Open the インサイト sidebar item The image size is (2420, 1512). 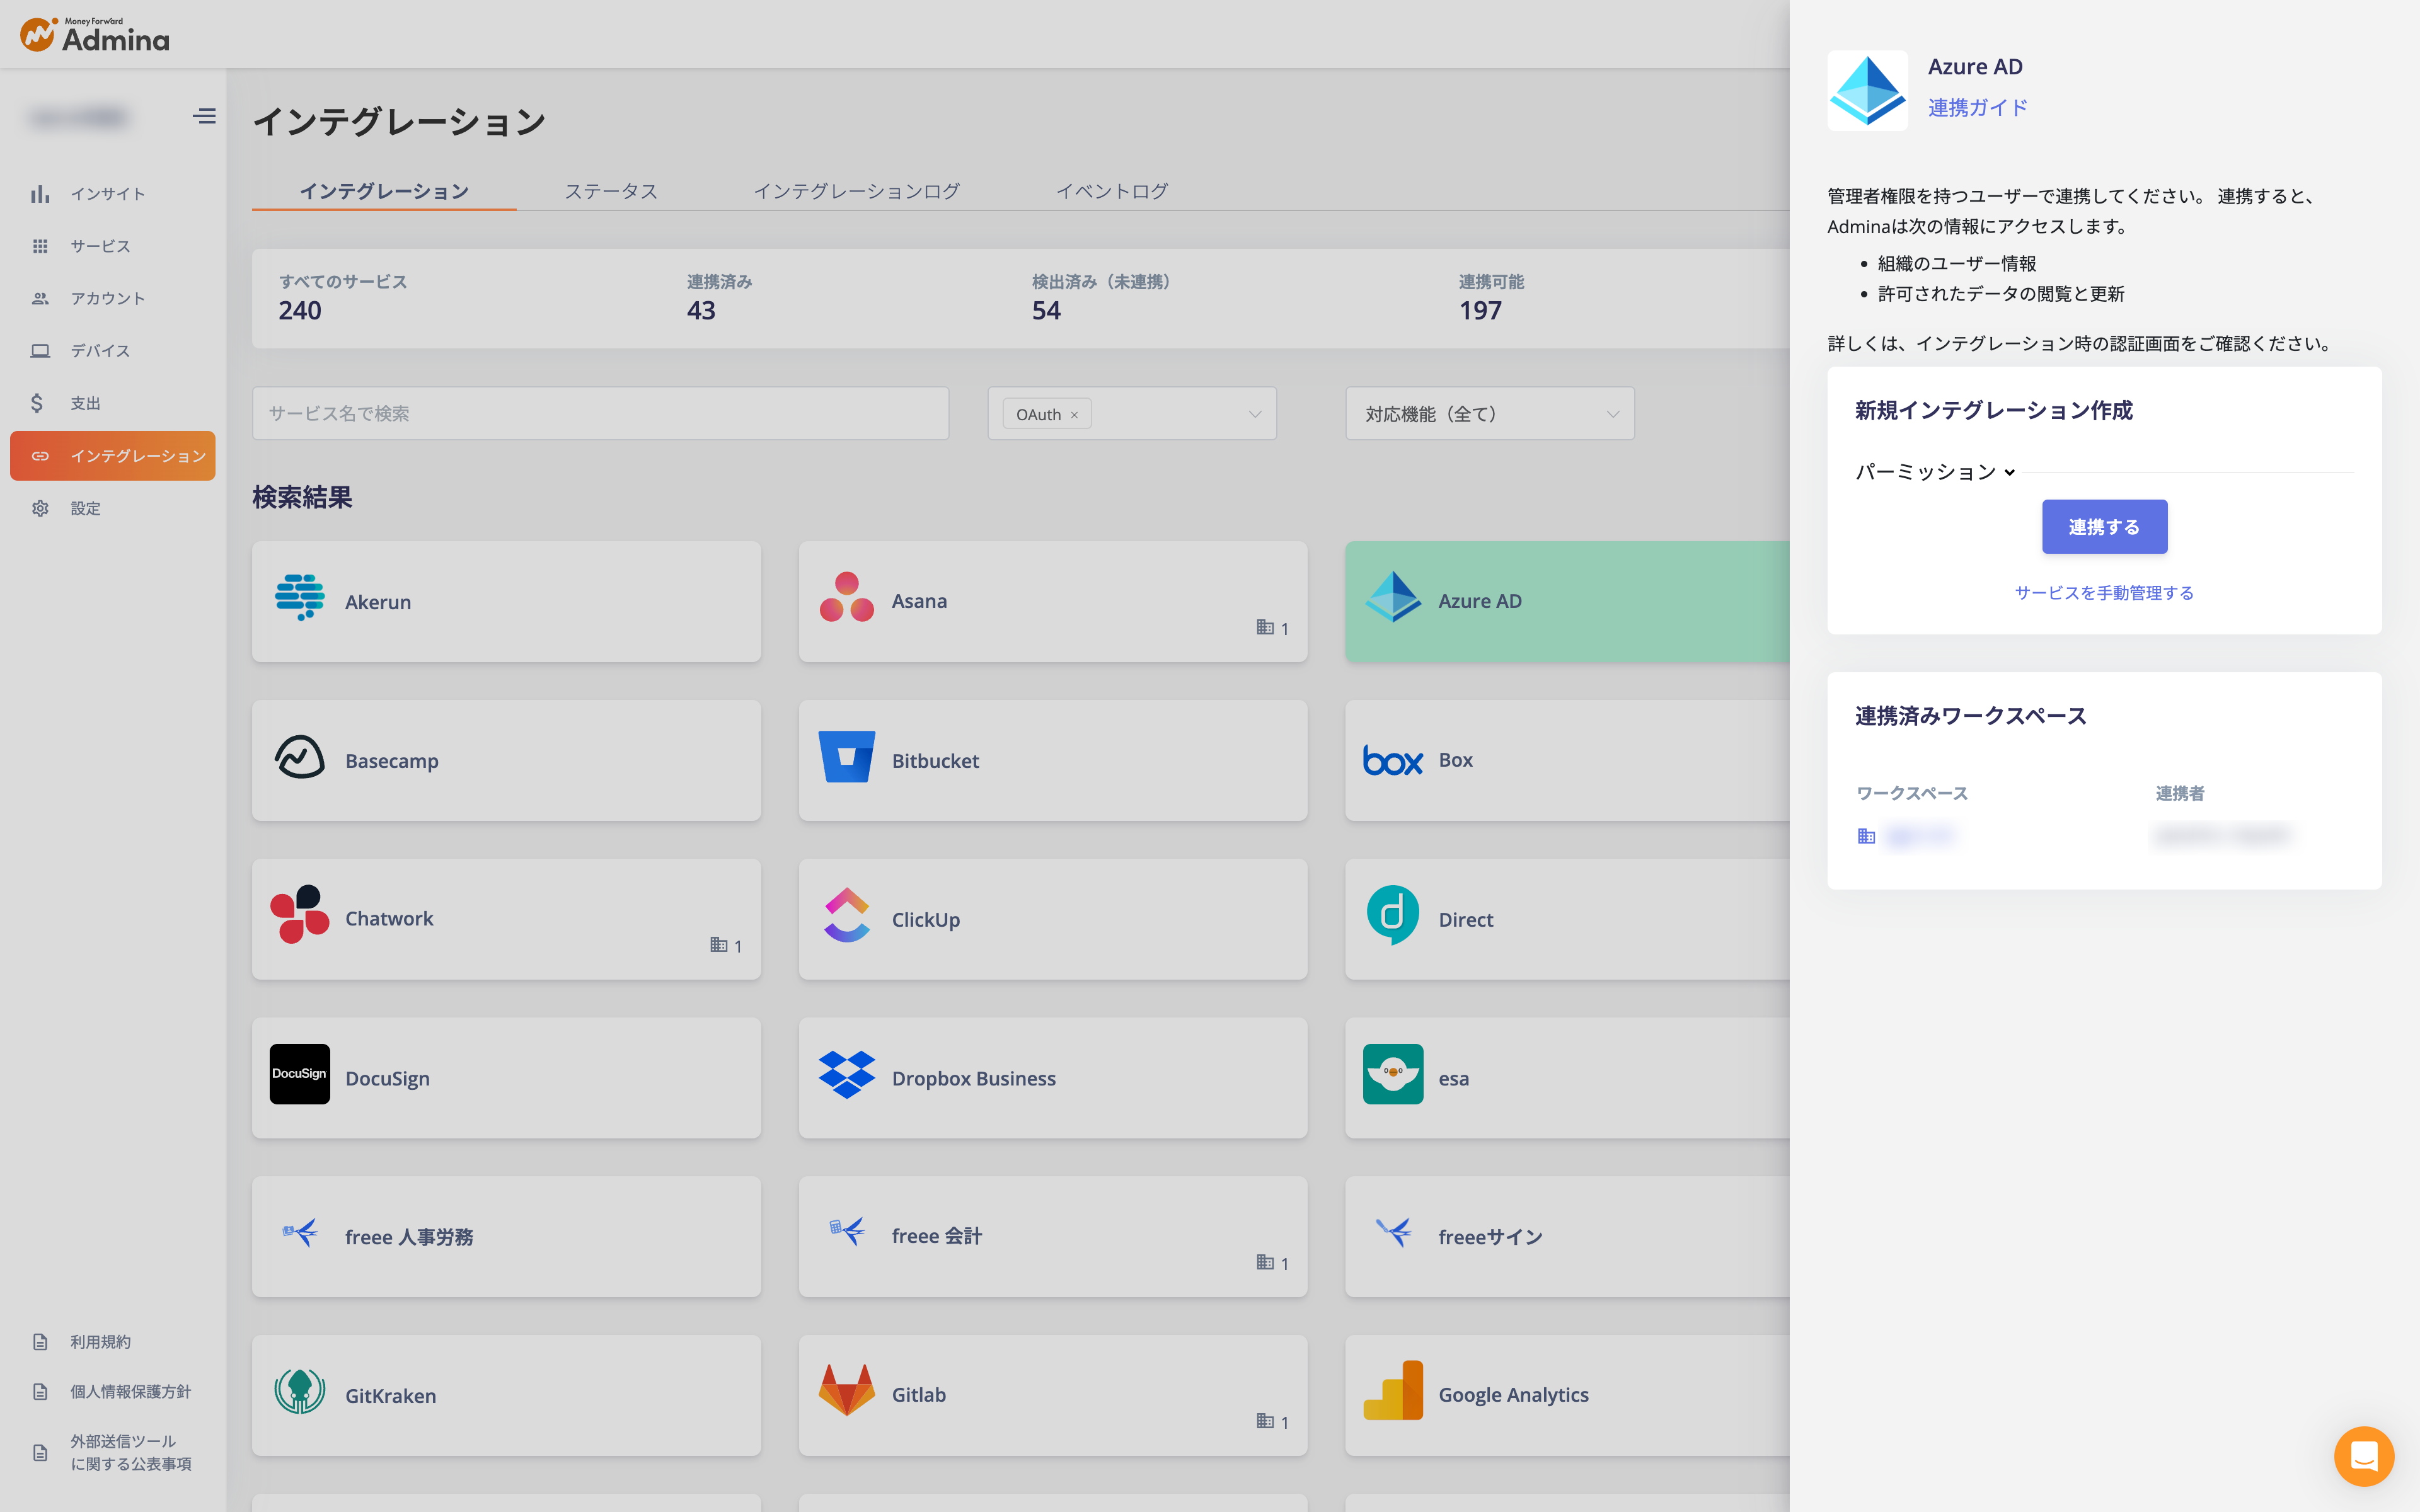pyautogui.click(x=108, y=194)
